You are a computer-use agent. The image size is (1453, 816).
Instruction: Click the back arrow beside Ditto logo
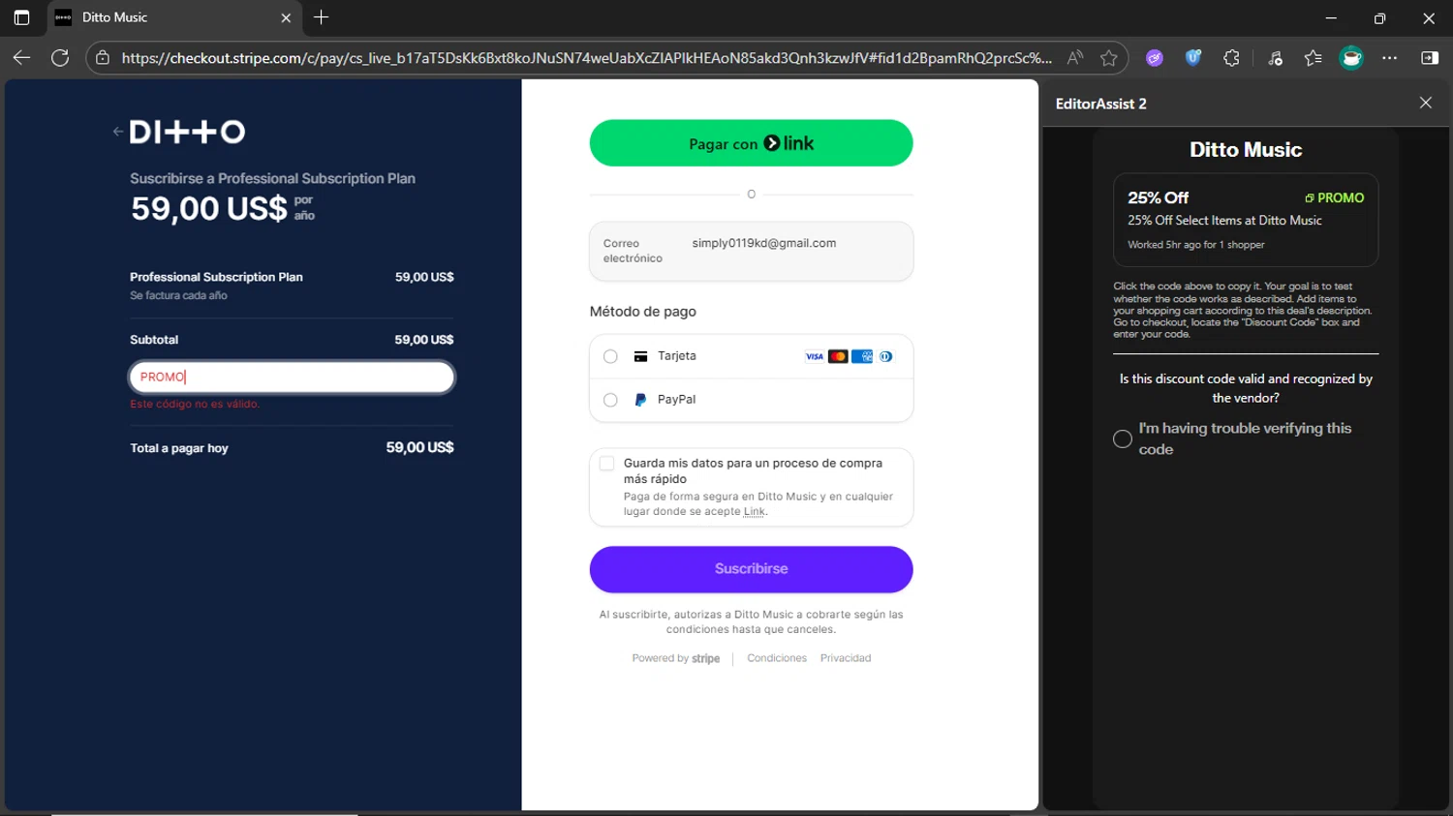(x=117, y=132)
